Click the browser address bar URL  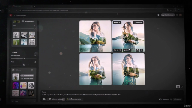coord(45,10)
